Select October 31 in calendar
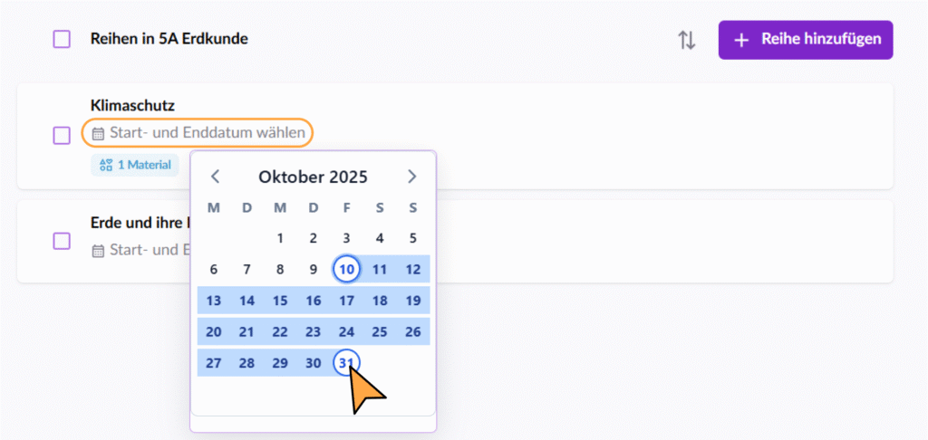The height and width of the screenshot is (440, 928). (x=346, y=362)
